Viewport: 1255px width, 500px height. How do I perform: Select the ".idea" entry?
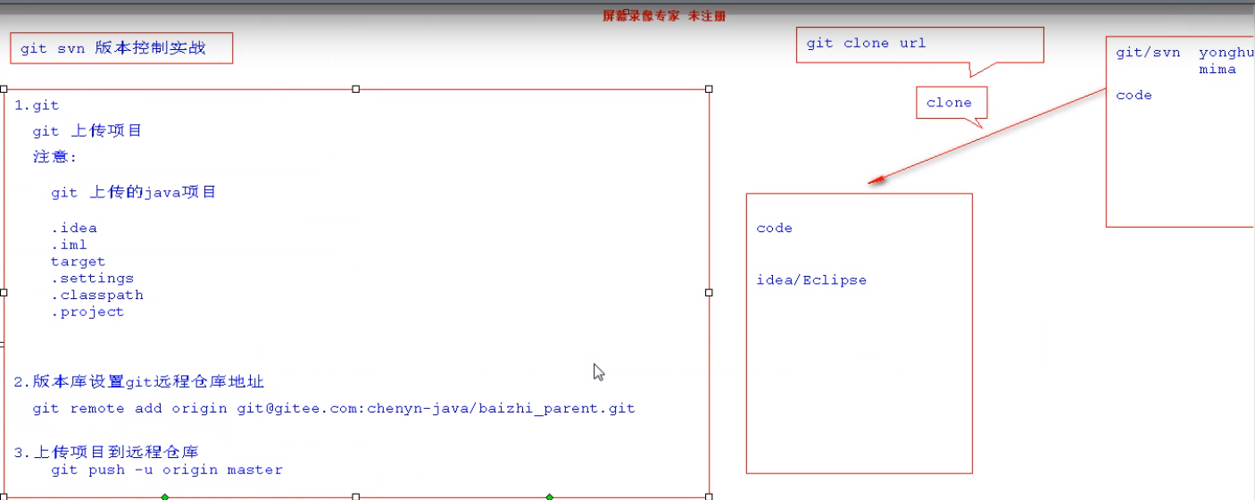click(x=74, y=228)
